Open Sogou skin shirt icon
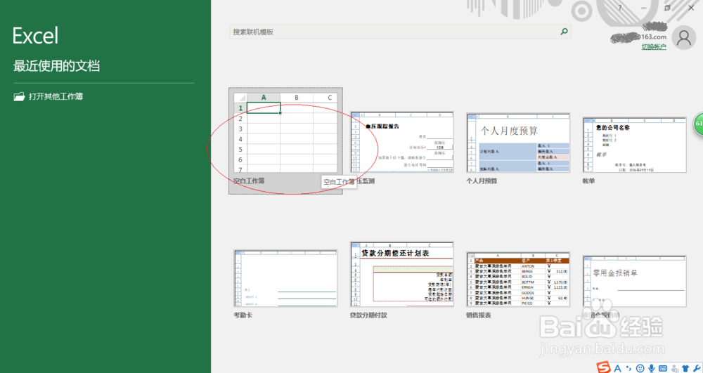Image resolution: width=703 pixels, height=373 pixels. pos(685,368)
